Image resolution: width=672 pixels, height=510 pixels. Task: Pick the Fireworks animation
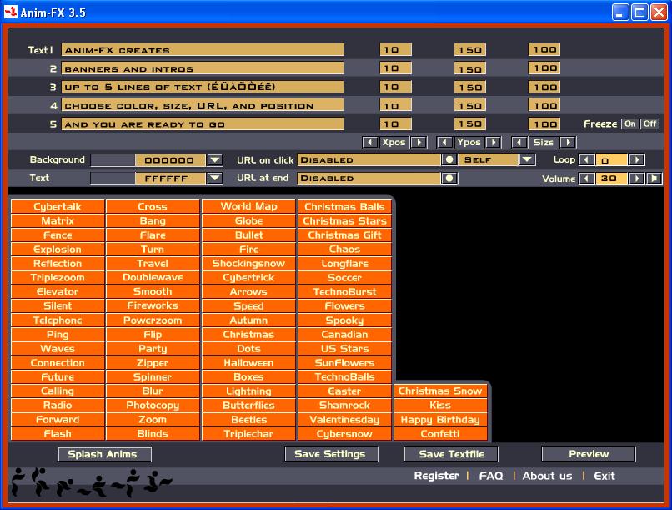click(x=153, y=305)
